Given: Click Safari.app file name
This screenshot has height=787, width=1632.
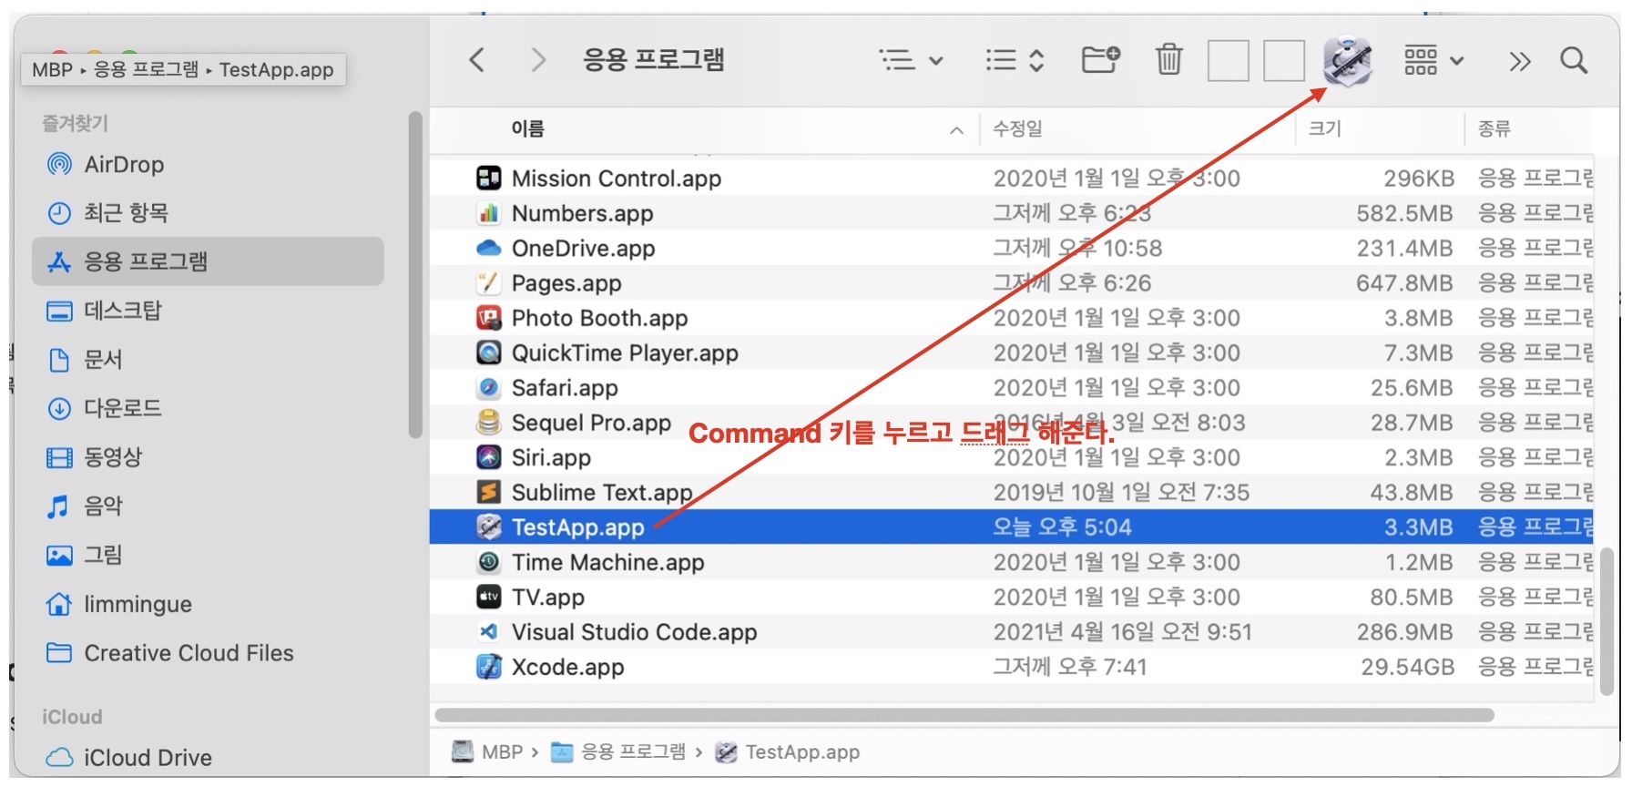Looking at the screenshot, I should [565, 388].
